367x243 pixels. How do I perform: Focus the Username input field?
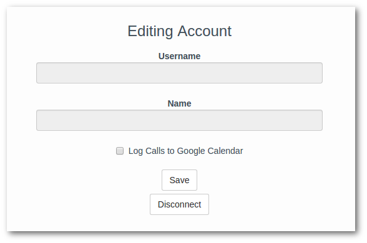179,73
